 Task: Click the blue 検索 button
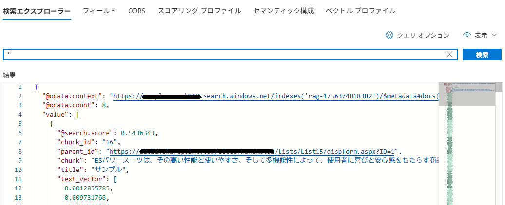tap(482, 54)
